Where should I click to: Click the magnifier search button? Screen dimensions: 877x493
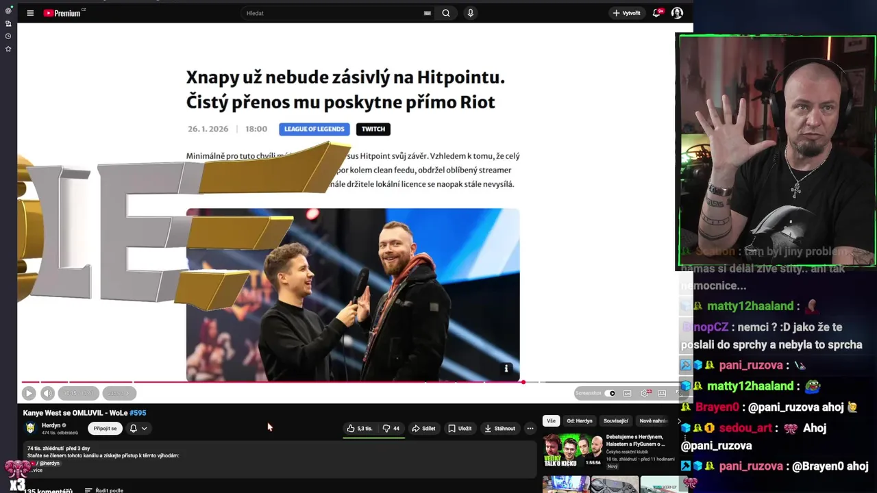point(446,13)
